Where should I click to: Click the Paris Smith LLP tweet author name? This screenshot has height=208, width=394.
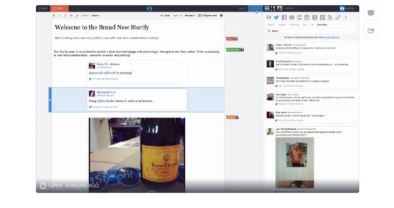pyautogui.click(x=106, y=92)
